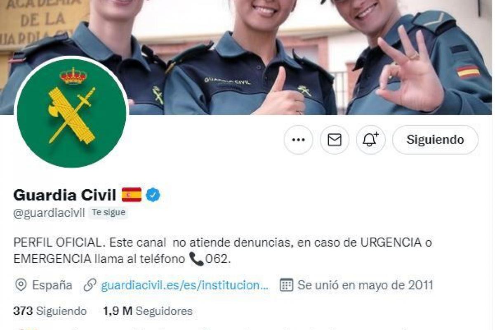Open the green Guardia Civil profile picture

pos(71,113)
